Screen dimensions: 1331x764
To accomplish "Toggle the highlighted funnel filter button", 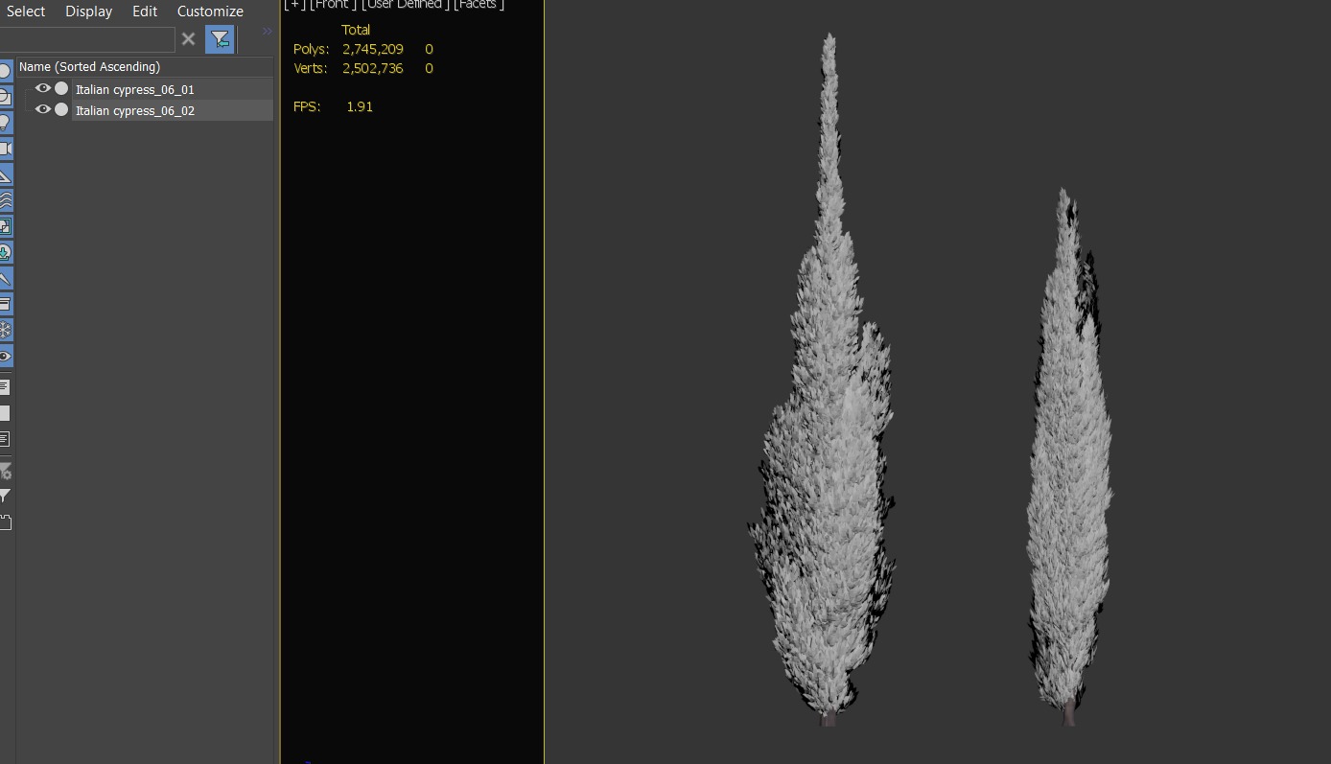I will click(220, 39).
